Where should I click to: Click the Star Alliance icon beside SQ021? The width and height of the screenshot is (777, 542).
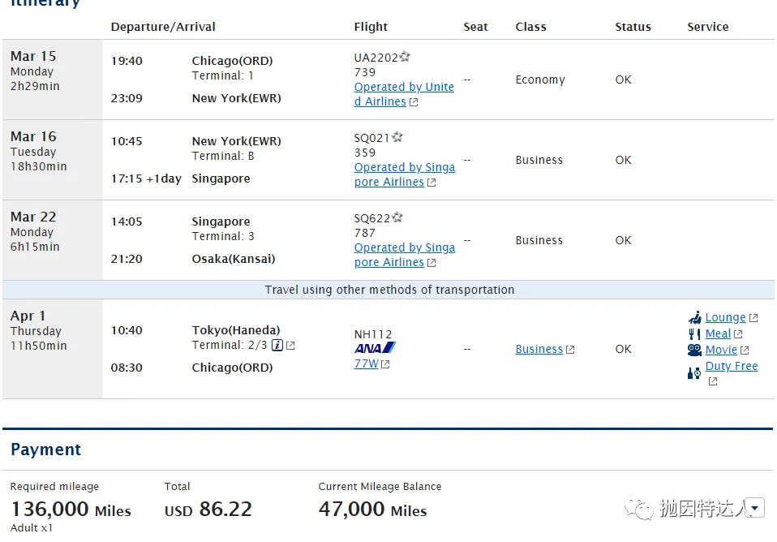point(397,137)
